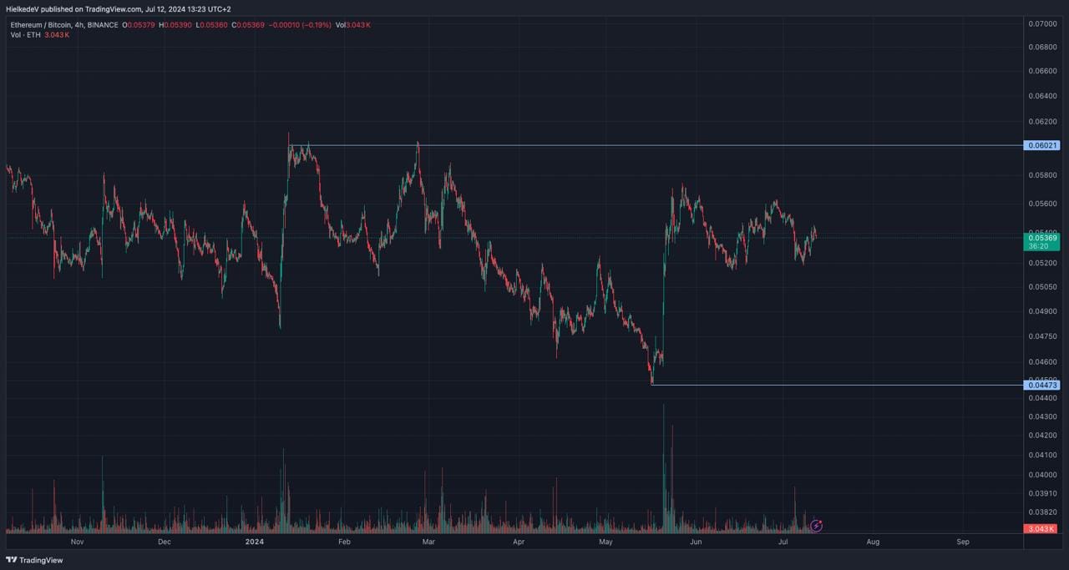Click the 2024 label on the time axis
1069x570 pixels.
pyautogui.click(x=254, y=542)
